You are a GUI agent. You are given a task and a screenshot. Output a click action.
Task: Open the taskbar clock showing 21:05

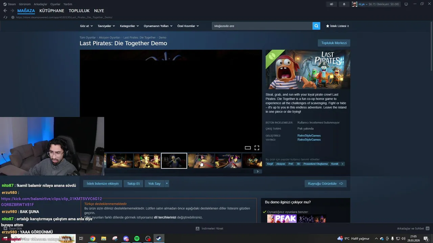pos(413,239)
